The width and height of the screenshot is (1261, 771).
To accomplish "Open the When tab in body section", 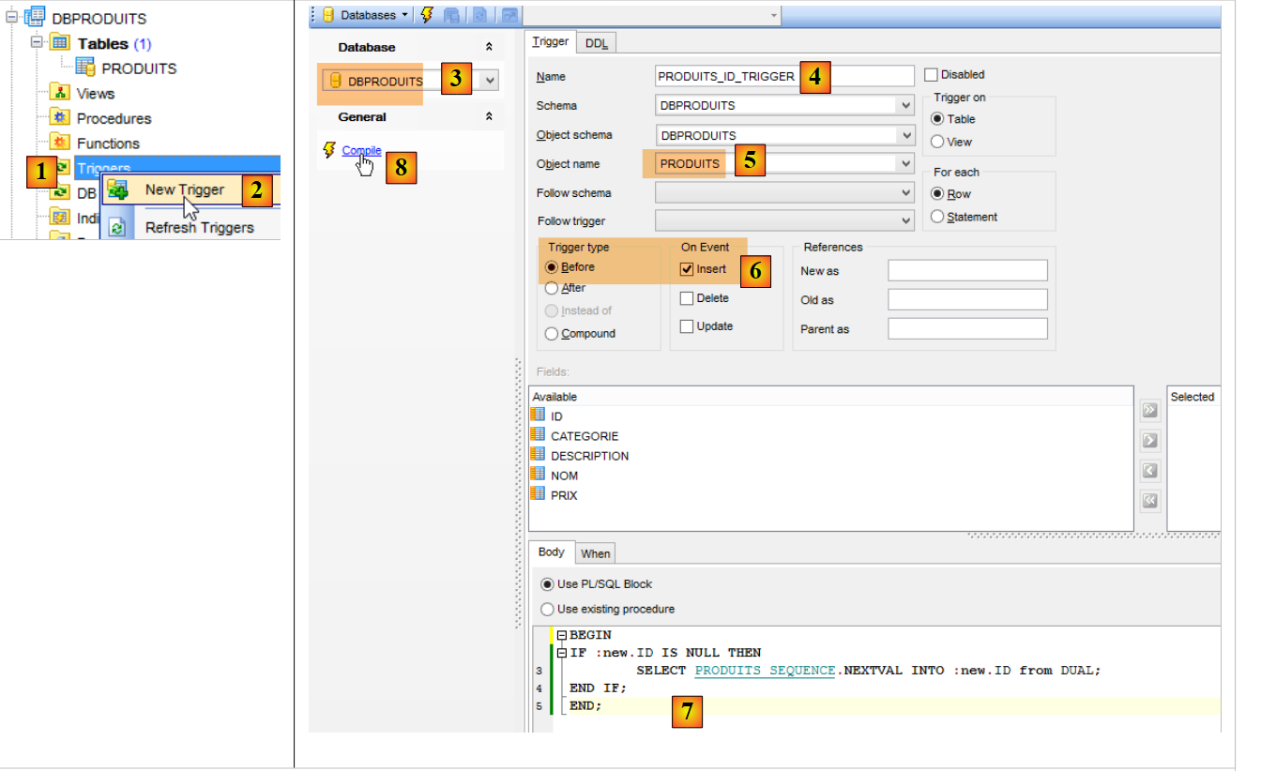I will [x=595, y=553].
